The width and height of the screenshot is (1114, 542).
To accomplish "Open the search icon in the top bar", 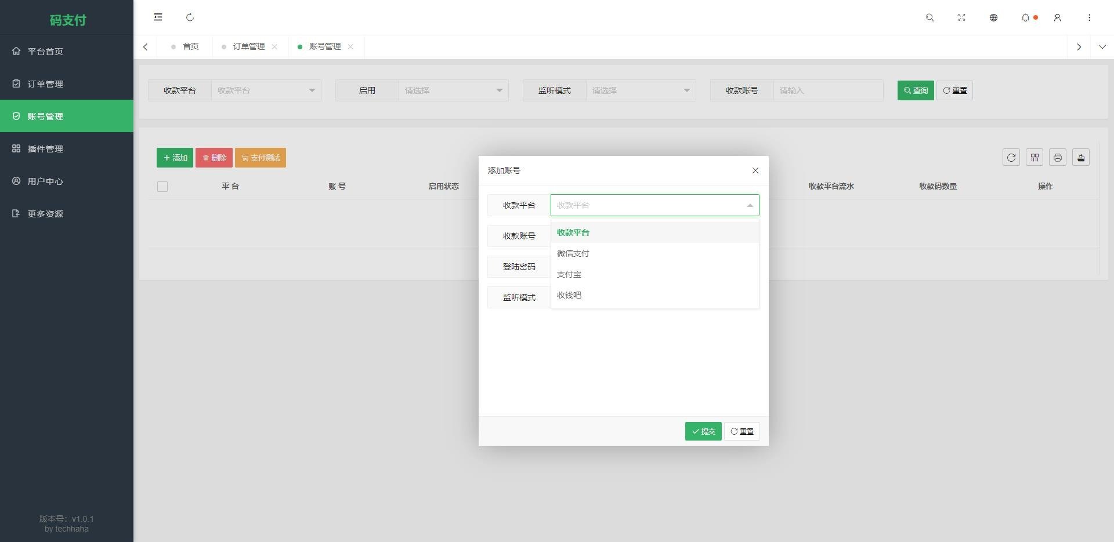I will (x=929, y=17).
